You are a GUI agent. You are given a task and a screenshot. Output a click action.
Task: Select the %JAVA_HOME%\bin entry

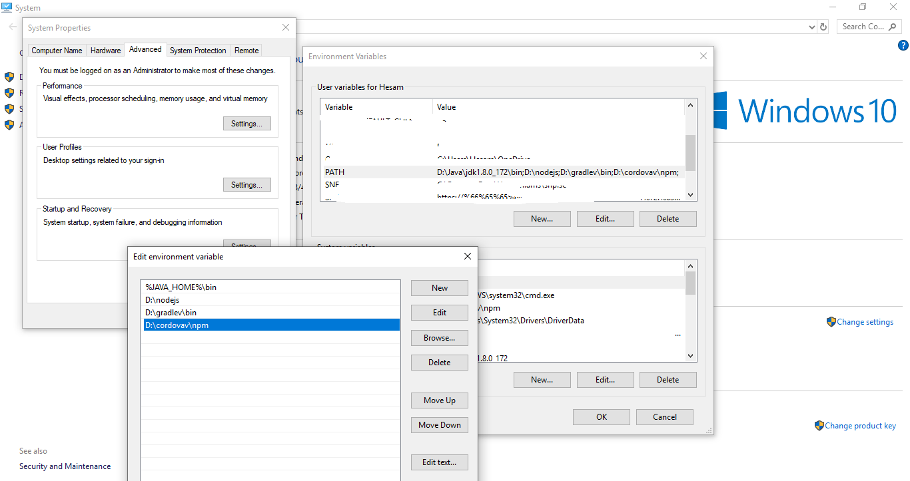point(270,287)
